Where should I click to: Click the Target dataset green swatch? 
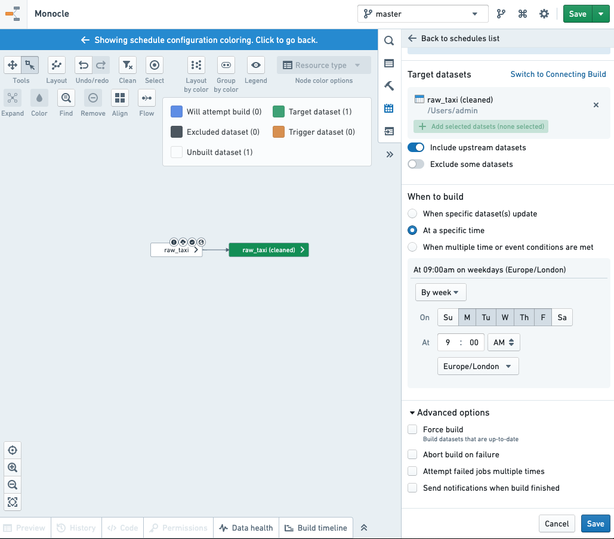tap(279, 112)
